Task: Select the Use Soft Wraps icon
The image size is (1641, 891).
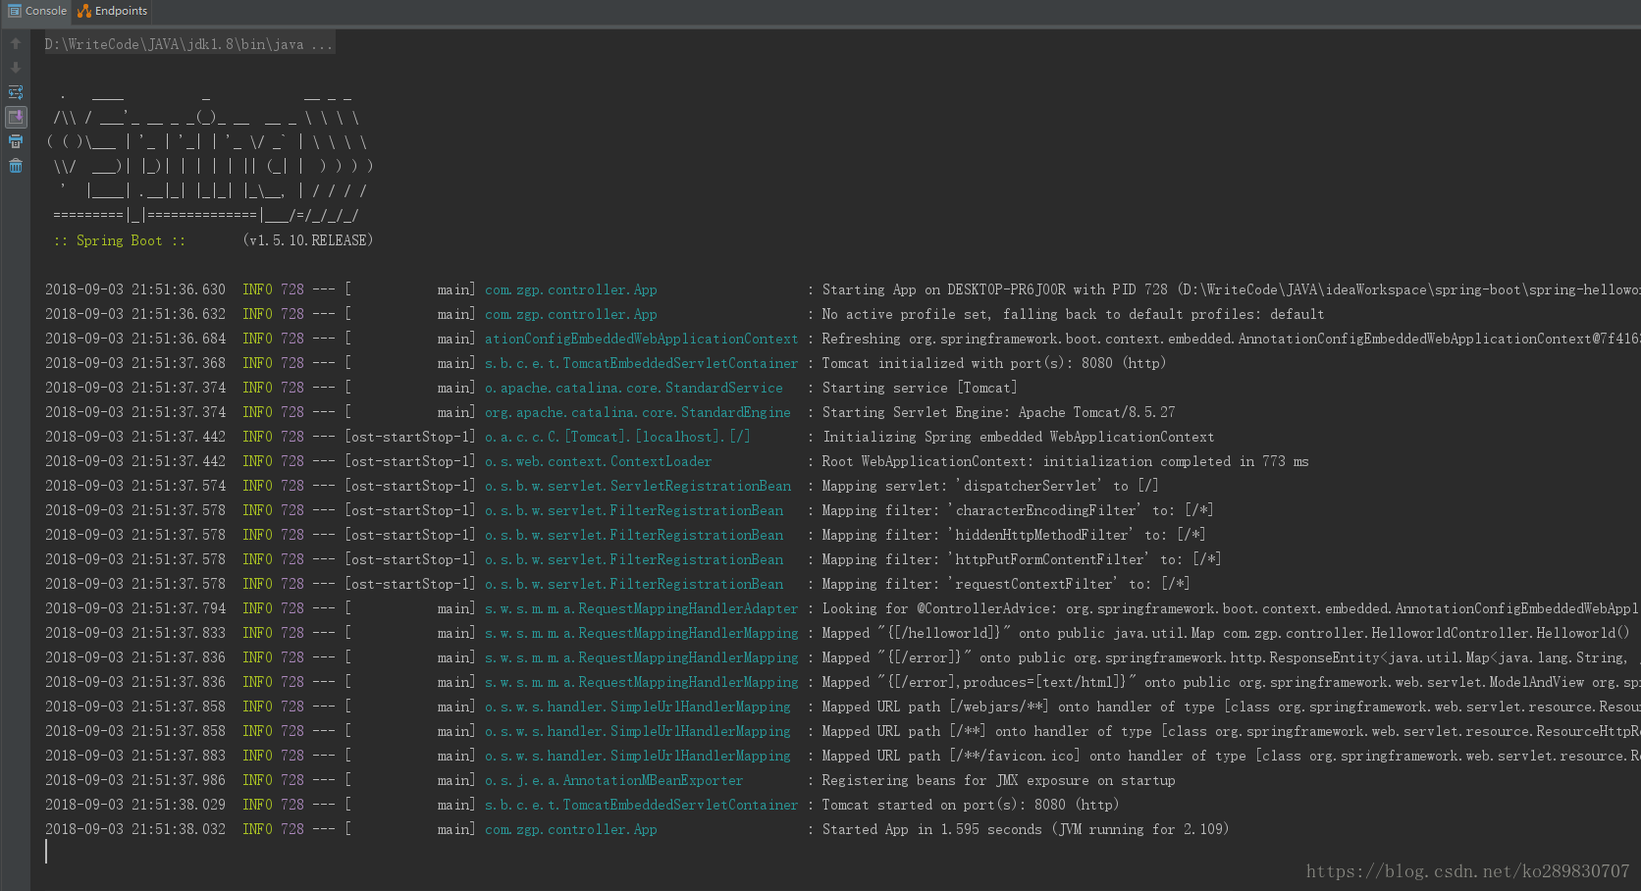Action: [x=16, y=92]
